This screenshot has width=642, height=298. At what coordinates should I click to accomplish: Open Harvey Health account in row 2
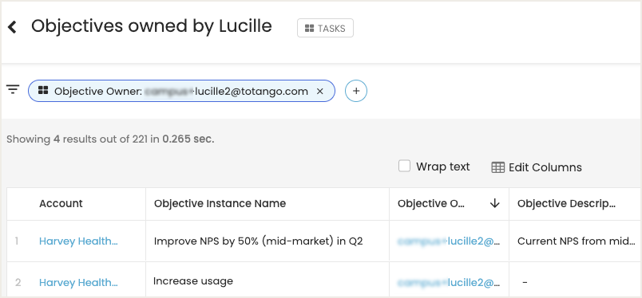click(78, 283)
